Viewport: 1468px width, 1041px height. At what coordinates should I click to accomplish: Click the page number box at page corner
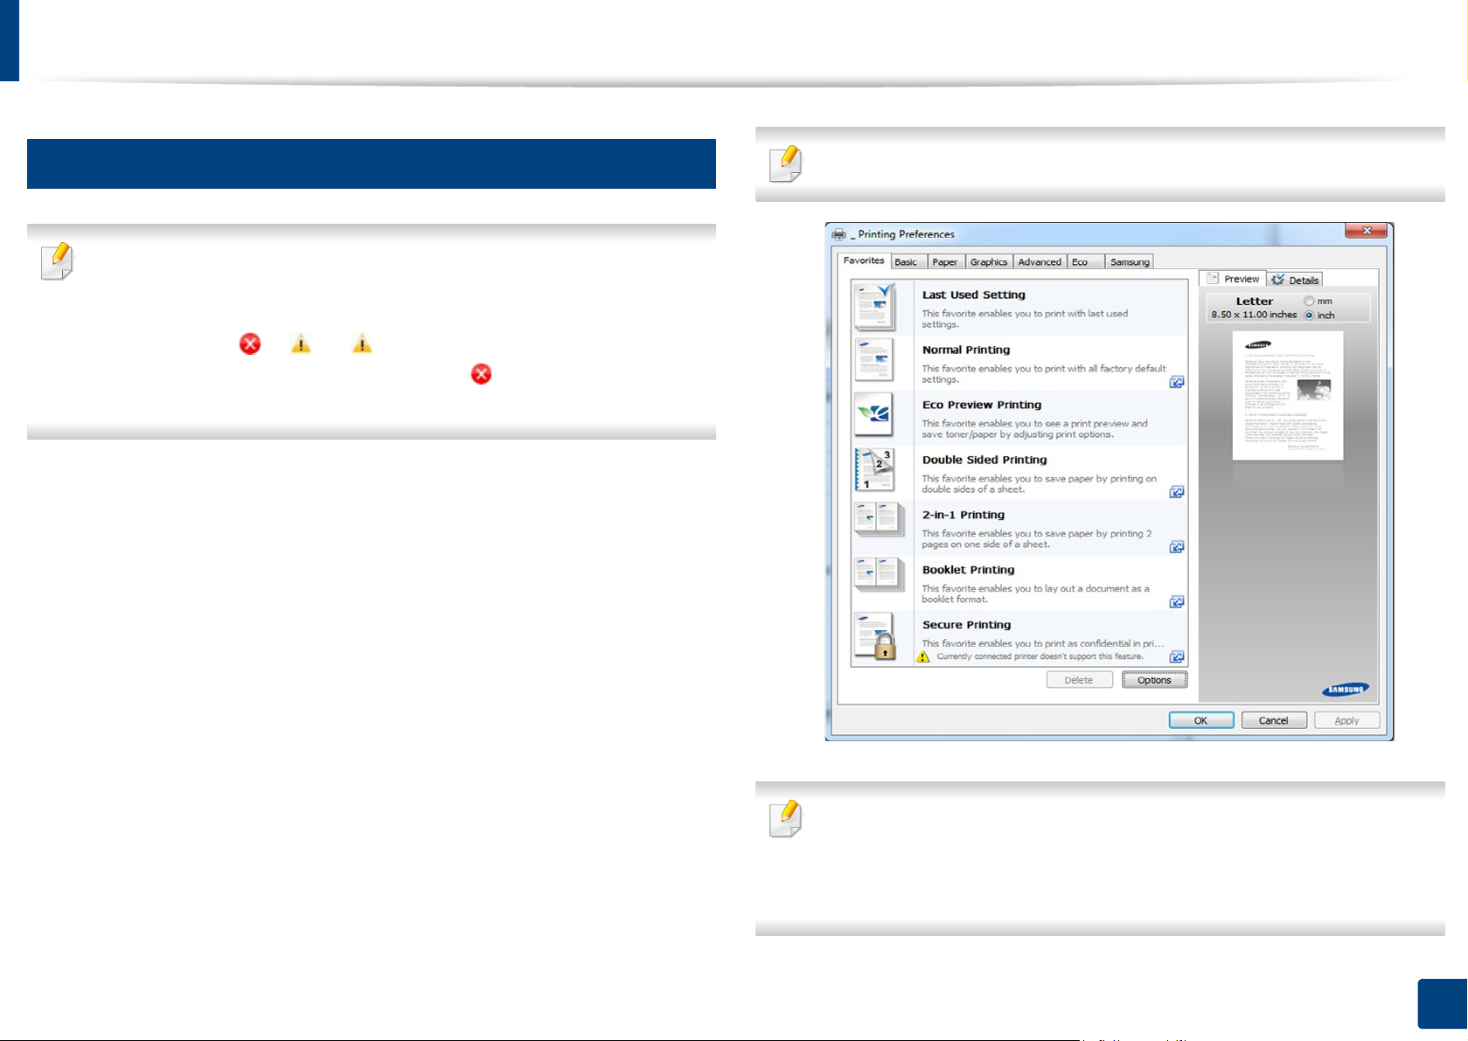coord(1442,1004)
